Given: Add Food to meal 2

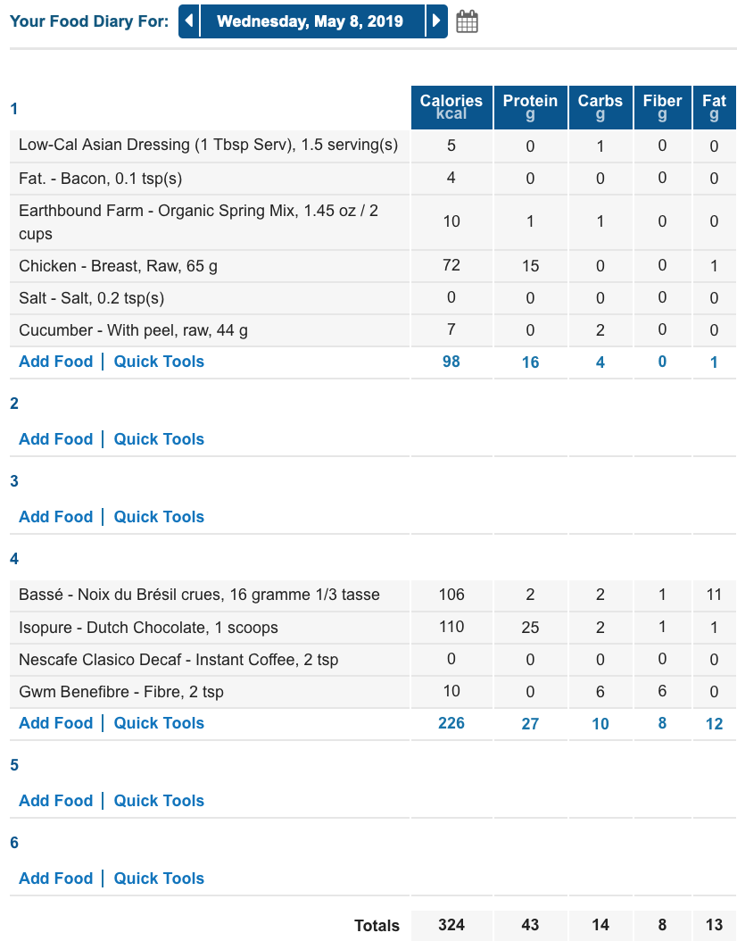Looking at the screenshot, I should 56,439.
